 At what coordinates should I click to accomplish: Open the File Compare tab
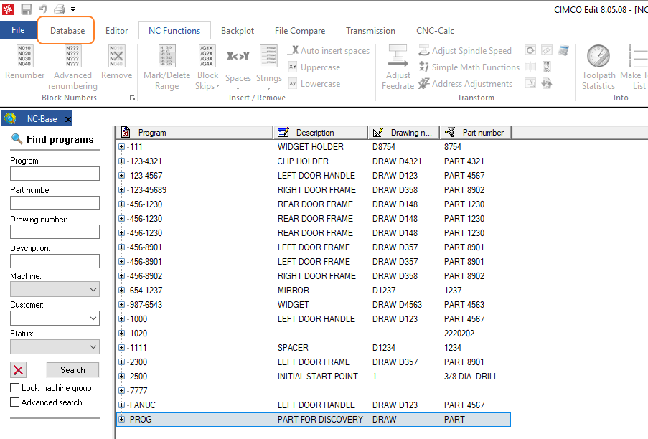(300, 31)
